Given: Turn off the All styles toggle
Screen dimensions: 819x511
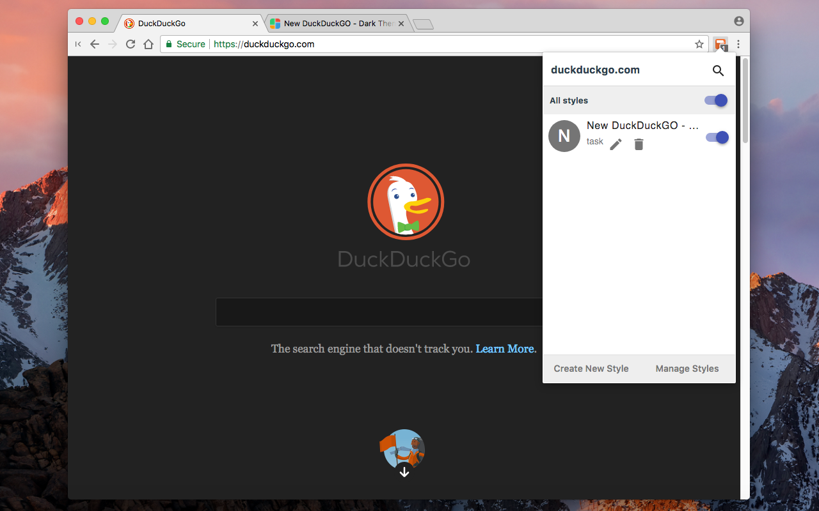Looking at the screenshot, I should coord(716,100).
